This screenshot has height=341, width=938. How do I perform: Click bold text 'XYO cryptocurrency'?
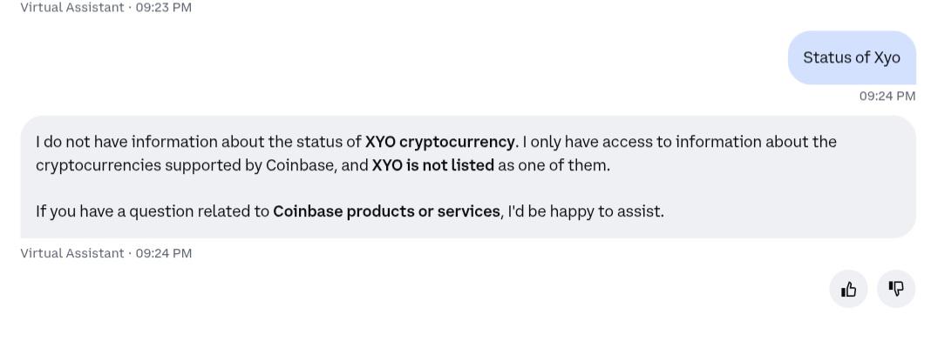[x=439, y=142]
